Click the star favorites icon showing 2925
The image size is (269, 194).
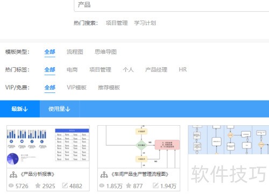tap(38, 185)
